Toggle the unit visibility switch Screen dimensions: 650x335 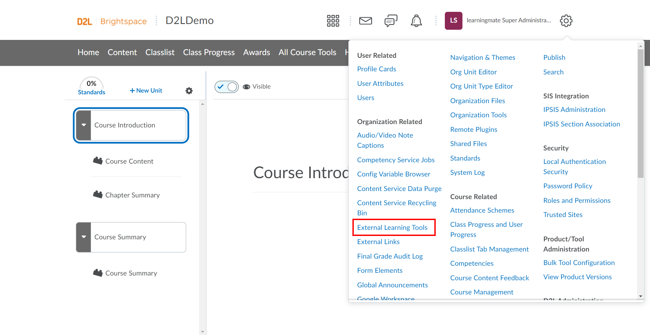(x=226, y=87)
